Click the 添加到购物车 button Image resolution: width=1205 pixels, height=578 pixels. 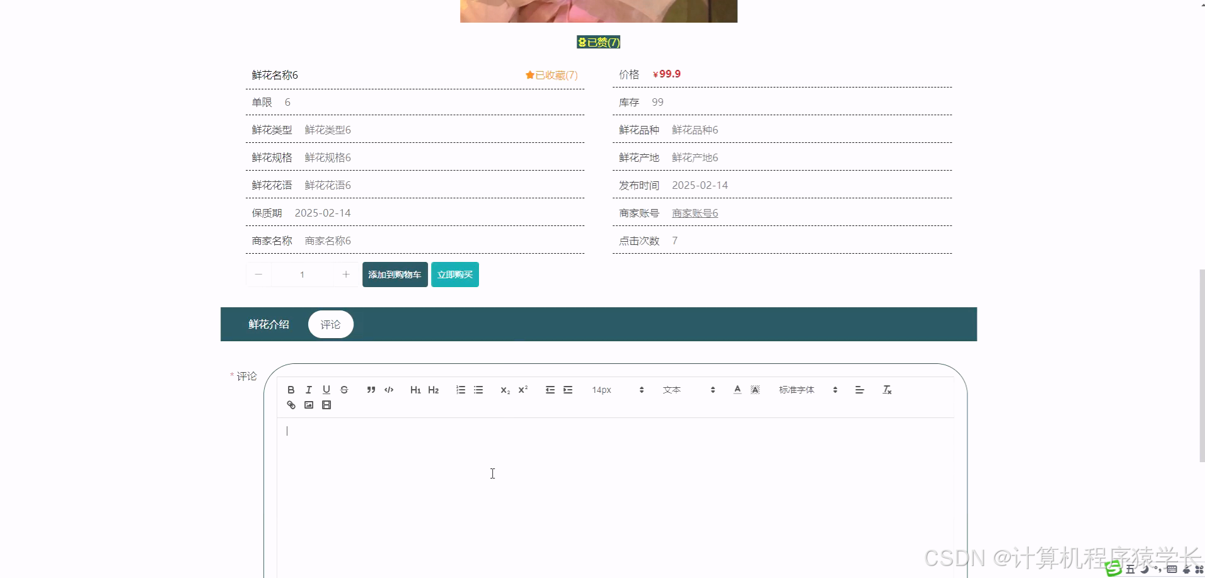click(395, 274)
